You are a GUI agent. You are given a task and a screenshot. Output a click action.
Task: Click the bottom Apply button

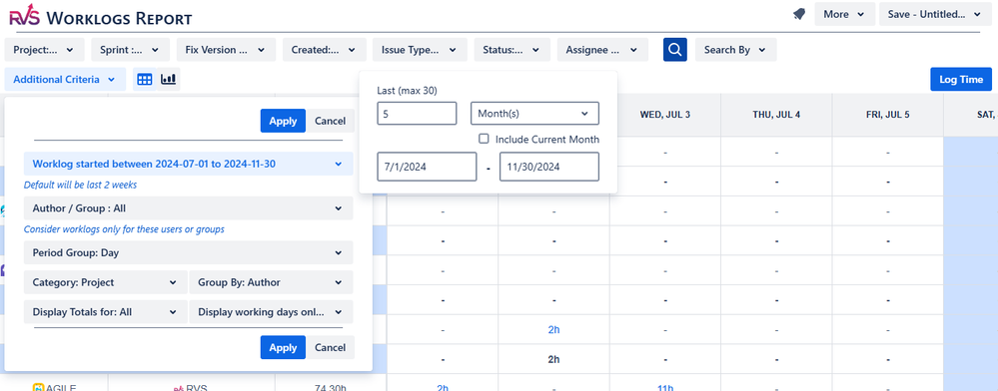coord(283,348)
